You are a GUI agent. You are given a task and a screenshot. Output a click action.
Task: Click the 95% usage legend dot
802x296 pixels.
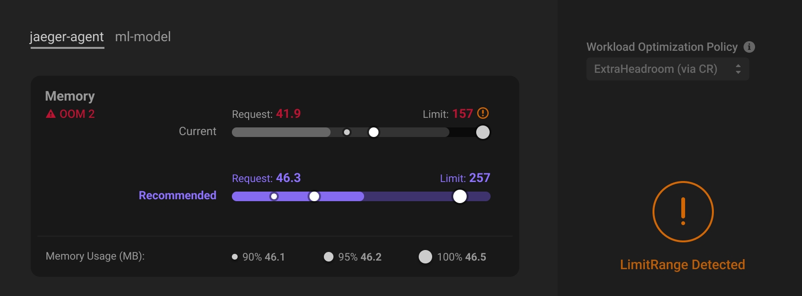(329, 257)
